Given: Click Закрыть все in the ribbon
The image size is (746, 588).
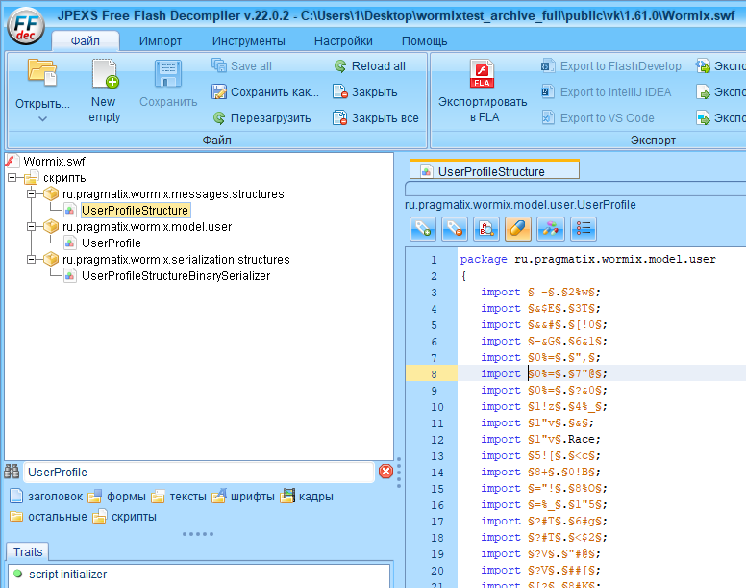Looking at the screenshot, I should (x=376, y=117).
